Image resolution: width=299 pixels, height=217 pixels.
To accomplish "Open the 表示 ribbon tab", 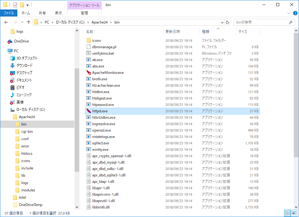I will coord(58,13).
